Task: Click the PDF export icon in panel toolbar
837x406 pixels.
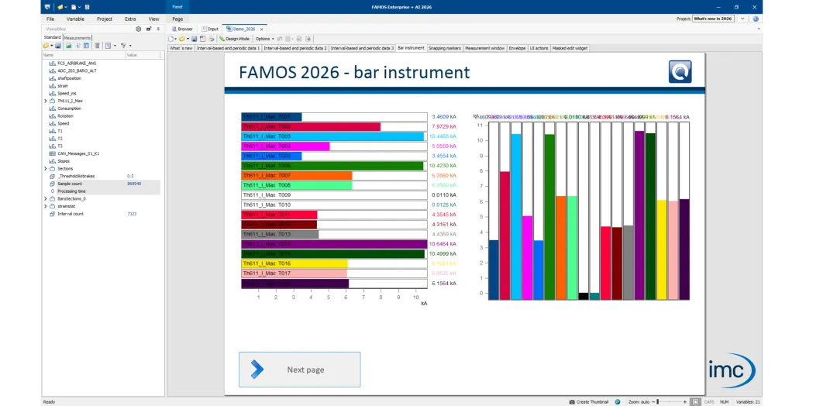Action: click(203, 39)
